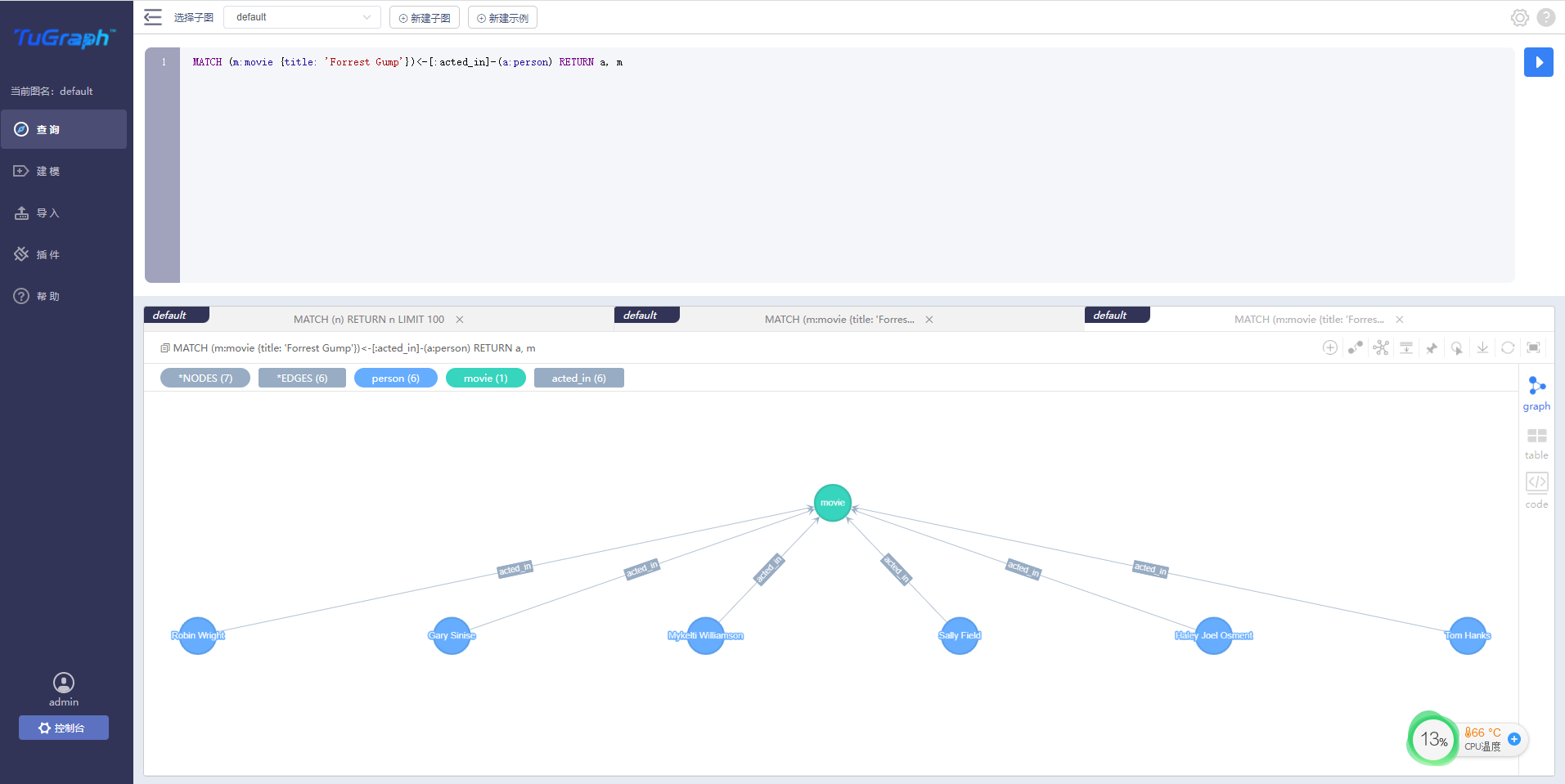The image size is (1565, 784).
Task: Select the third MATCH movie result tab
Action: 1309,320
